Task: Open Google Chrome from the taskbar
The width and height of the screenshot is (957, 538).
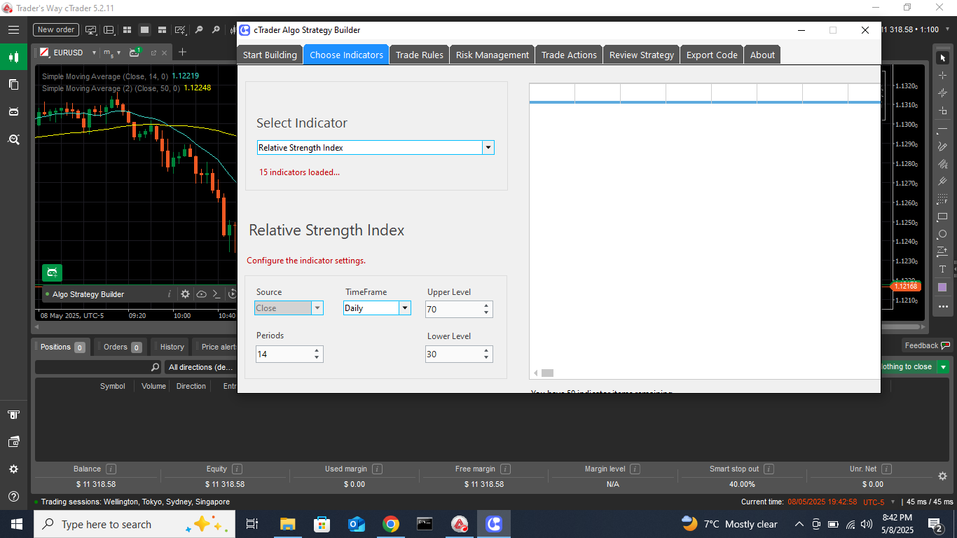Action: pyautogui.click(x=391, y=524)
